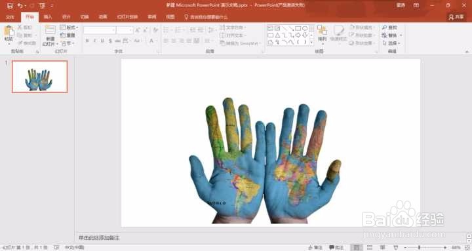The image size is (472, 251).
Task: Collapse the ribbon using the arrow
Action: [467, 52]
